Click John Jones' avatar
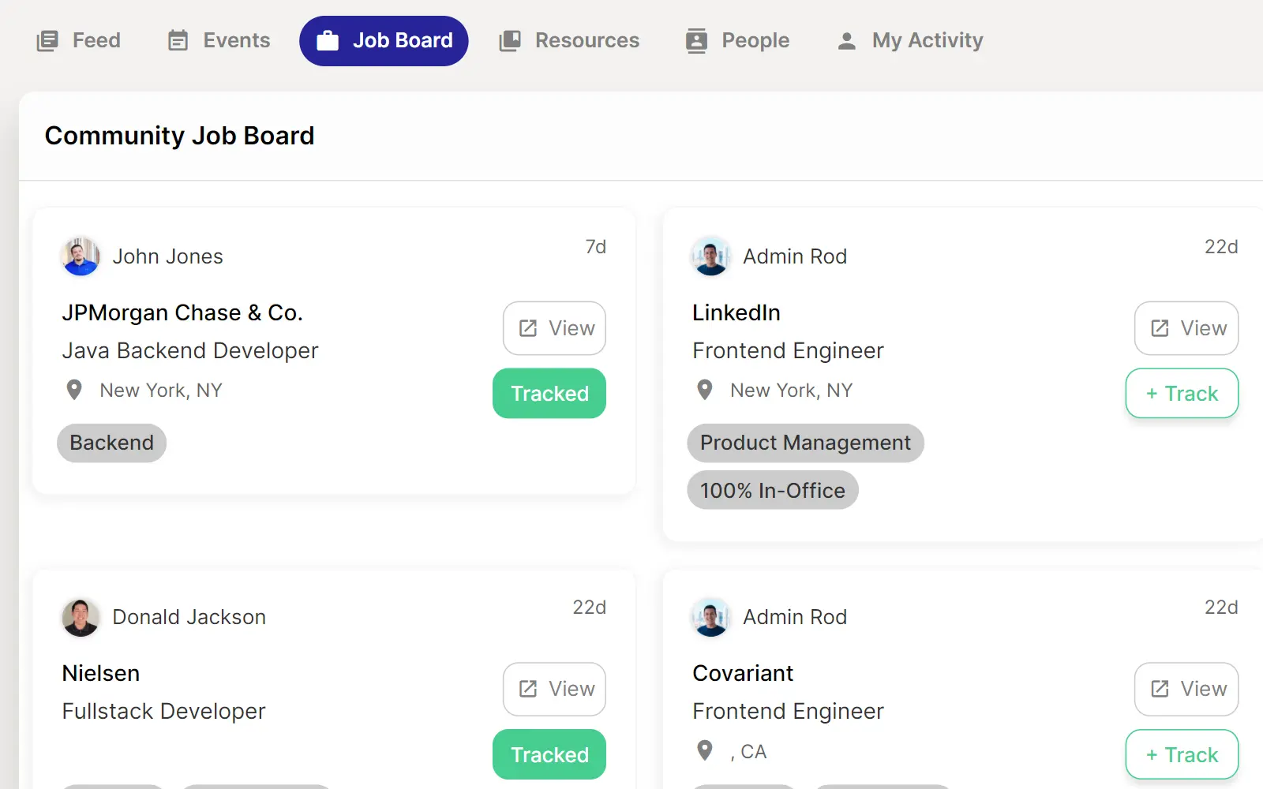Viewport: 1263px width, 789px height. [x=81, y=256]
